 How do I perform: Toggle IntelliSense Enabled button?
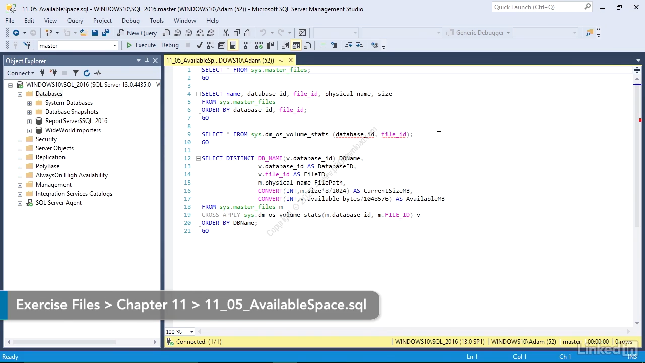(233, 45)
